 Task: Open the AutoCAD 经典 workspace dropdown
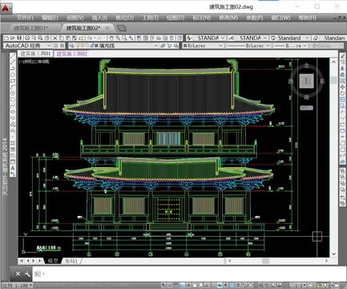[x=49, y=46]
